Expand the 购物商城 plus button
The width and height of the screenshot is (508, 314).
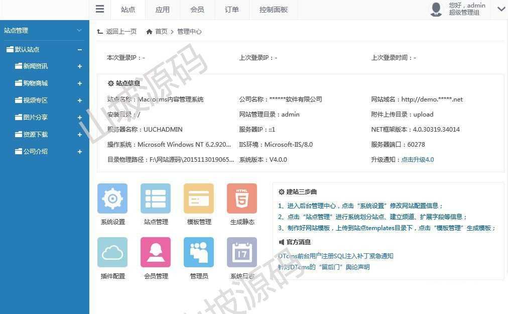point(80,83)
